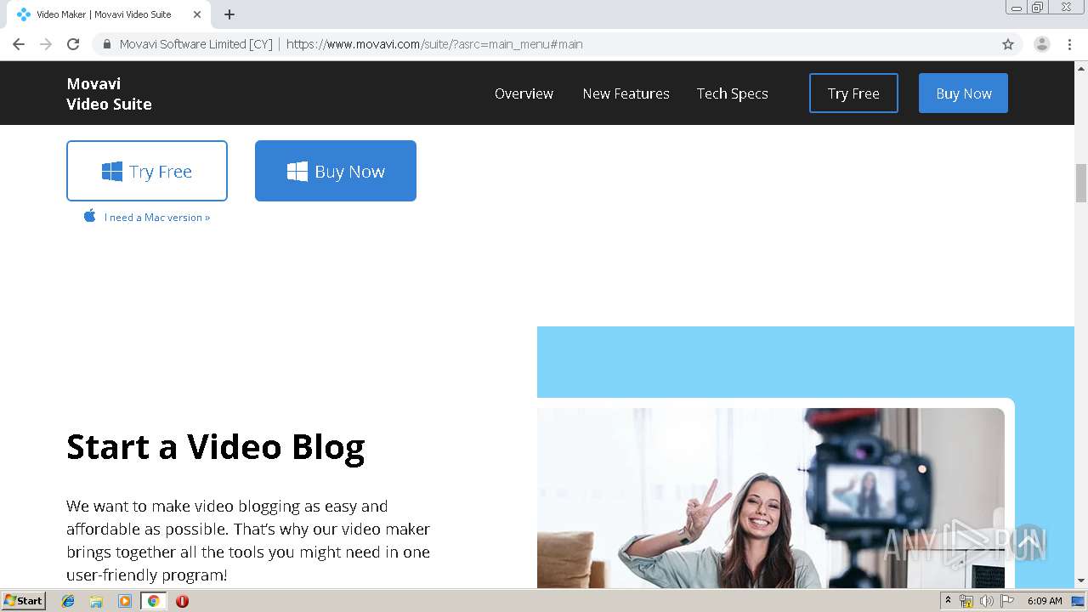Click the scrollbar up arrow
The height and width of the screenshot is (612, 1088).
click(1081, 69)
